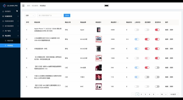The height and width of the screenshot is (100, 183).
Task: Expand 用户管理 with its chevron
Action: pyautogui.click(x=18, y=31)
